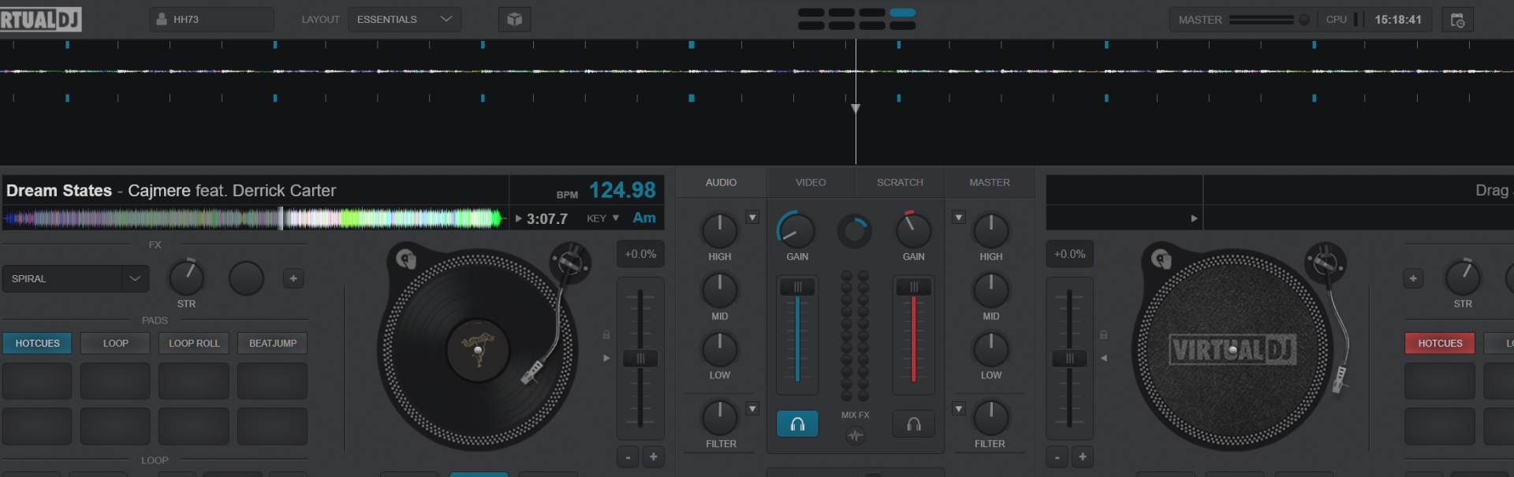The image size is (1514, 477).
Task: Open the KEY dropdown arrow on left deck
Action: click(x=616, y=218)
